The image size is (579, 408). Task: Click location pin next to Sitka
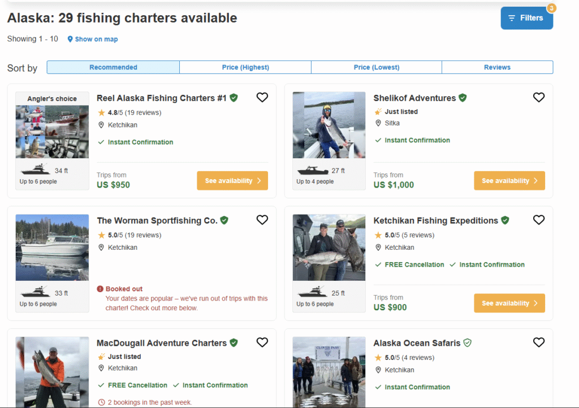tap(378, 123)
